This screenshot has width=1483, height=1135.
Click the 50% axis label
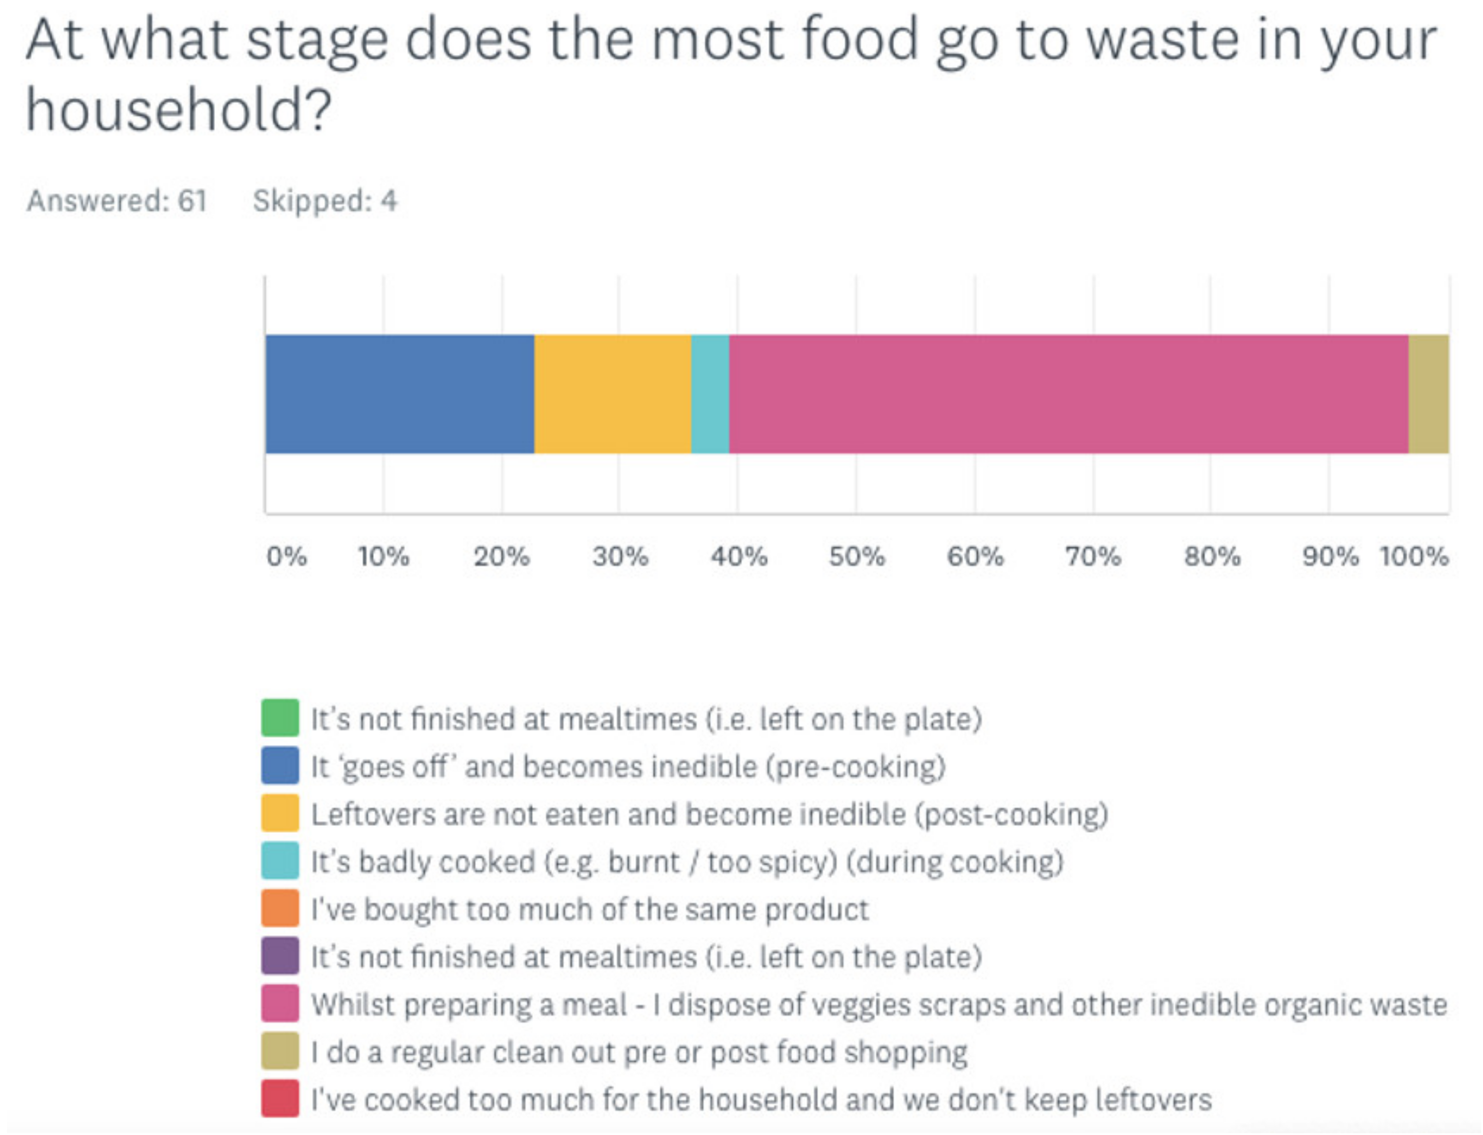[x=856, y=557]
